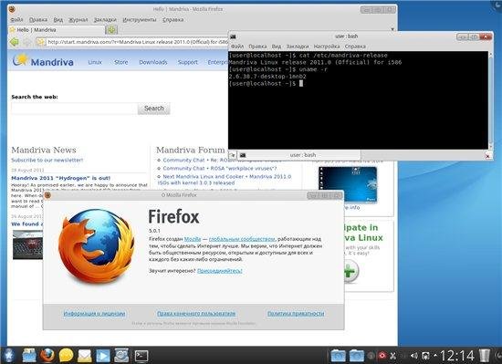Click the terminal's vertical scrollbar
This screenshot has height=364, width=502.
[x=490, y=100]
